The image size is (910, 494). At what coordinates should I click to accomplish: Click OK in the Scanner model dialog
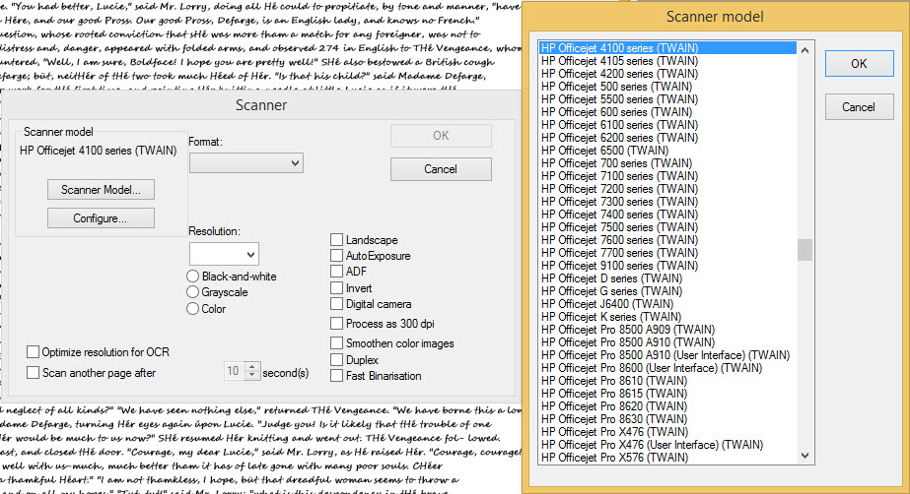pyautogui.click(x=859, y=64)
